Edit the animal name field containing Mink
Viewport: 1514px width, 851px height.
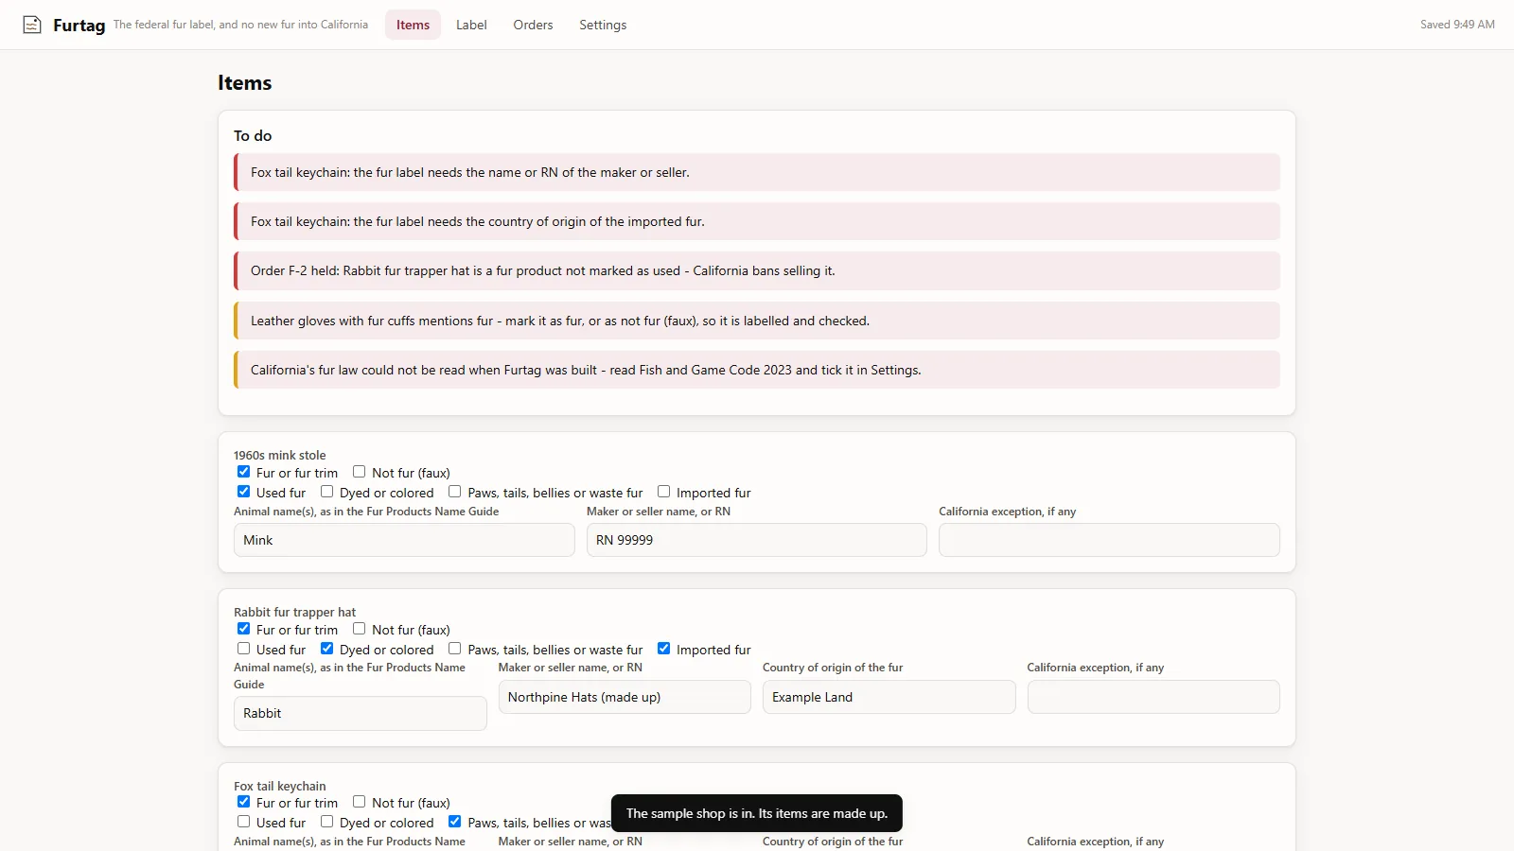pyautogui.click(x=404, y=540)
